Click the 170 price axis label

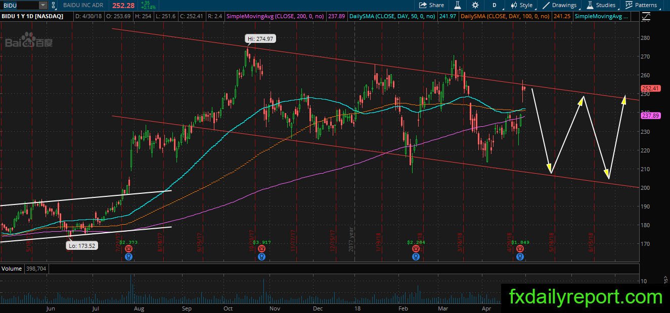click(x=645, y=244)
